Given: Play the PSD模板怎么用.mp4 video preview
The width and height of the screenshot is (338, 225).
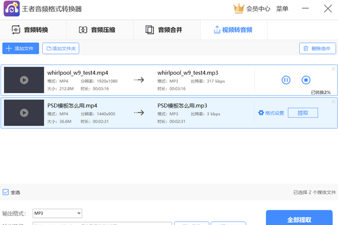Looking at the screenshot, I should [x=24, y=113].
